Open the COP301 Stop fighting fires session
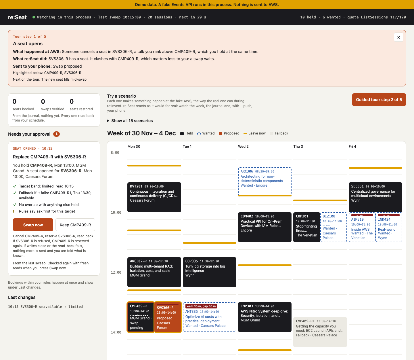This screenshot has width=414, height=360. tap(307, 227)
